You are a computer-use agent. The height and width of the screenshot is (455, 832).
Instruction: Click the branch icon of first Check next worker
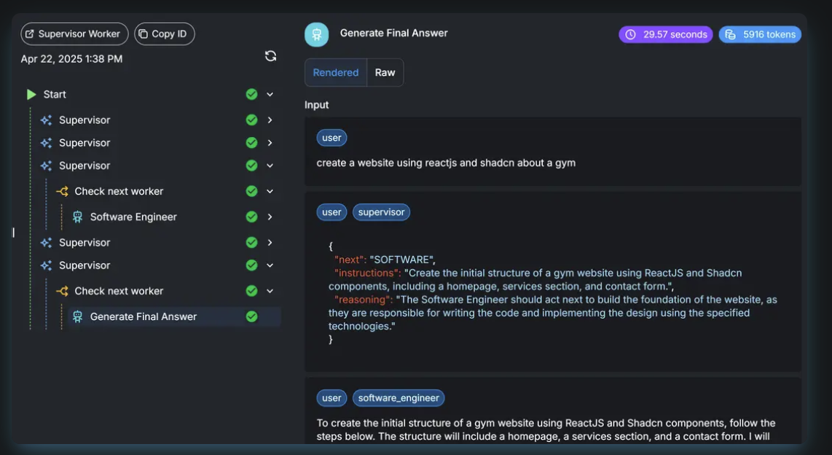pyautogui.click(x=62, y=191)
